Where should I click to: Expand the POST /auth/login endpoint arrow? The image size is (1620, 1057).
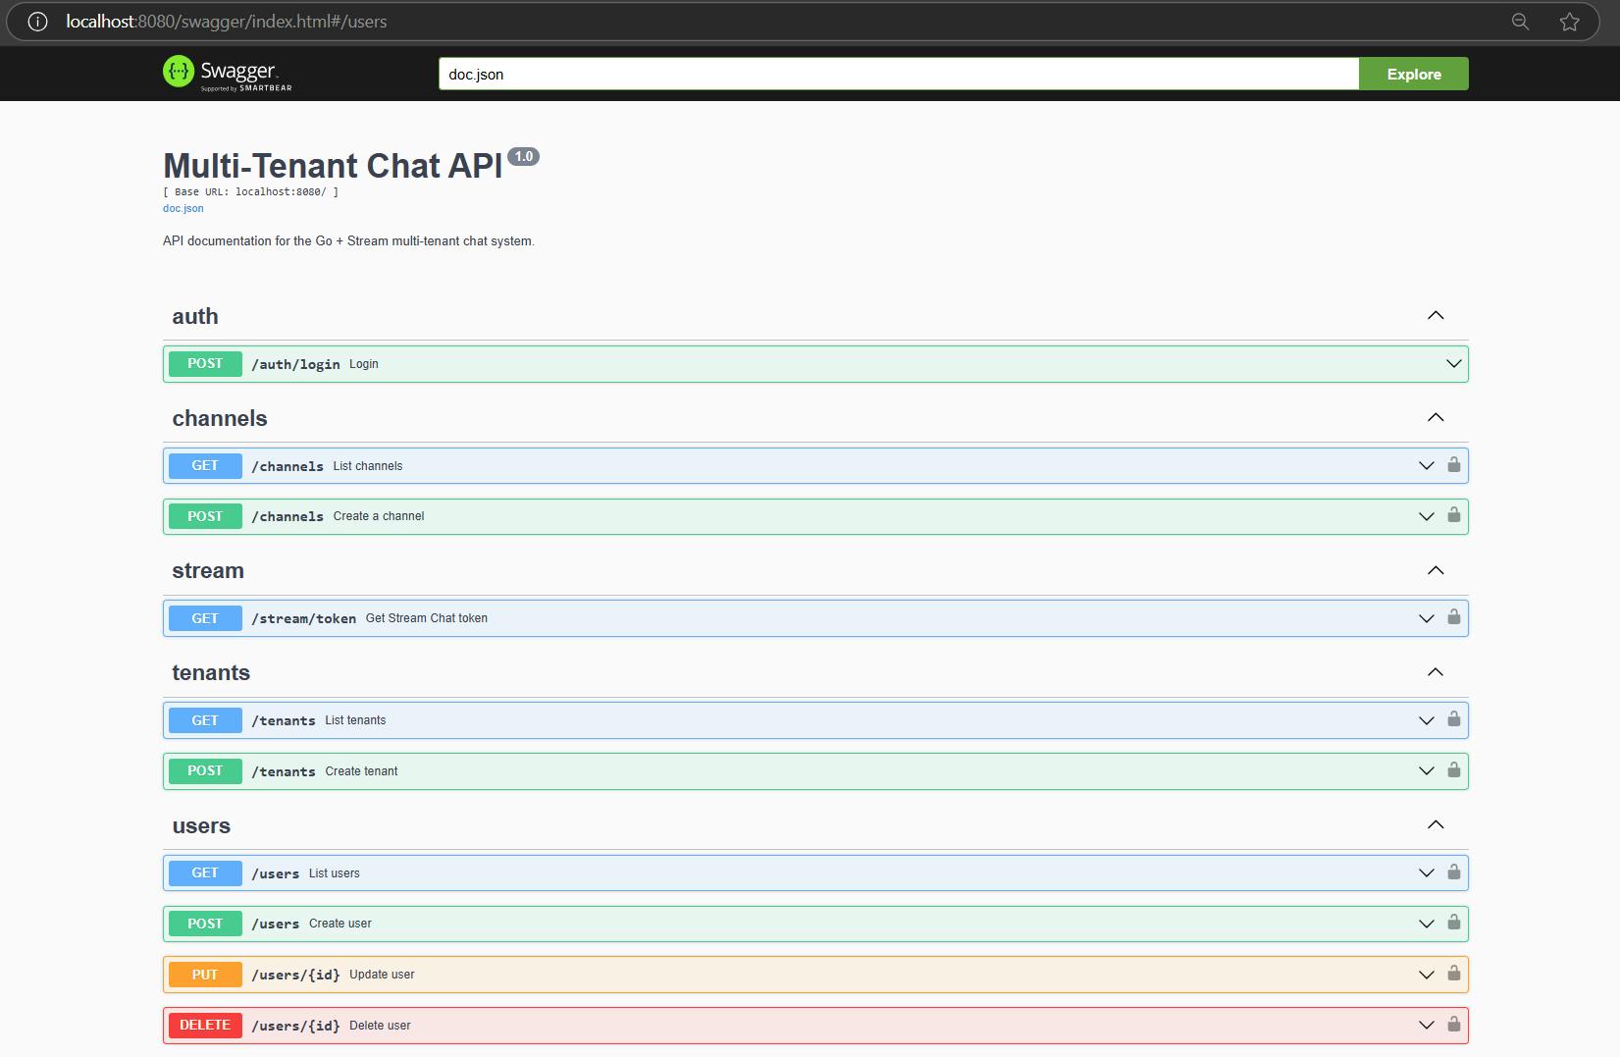click(1453, 364)
